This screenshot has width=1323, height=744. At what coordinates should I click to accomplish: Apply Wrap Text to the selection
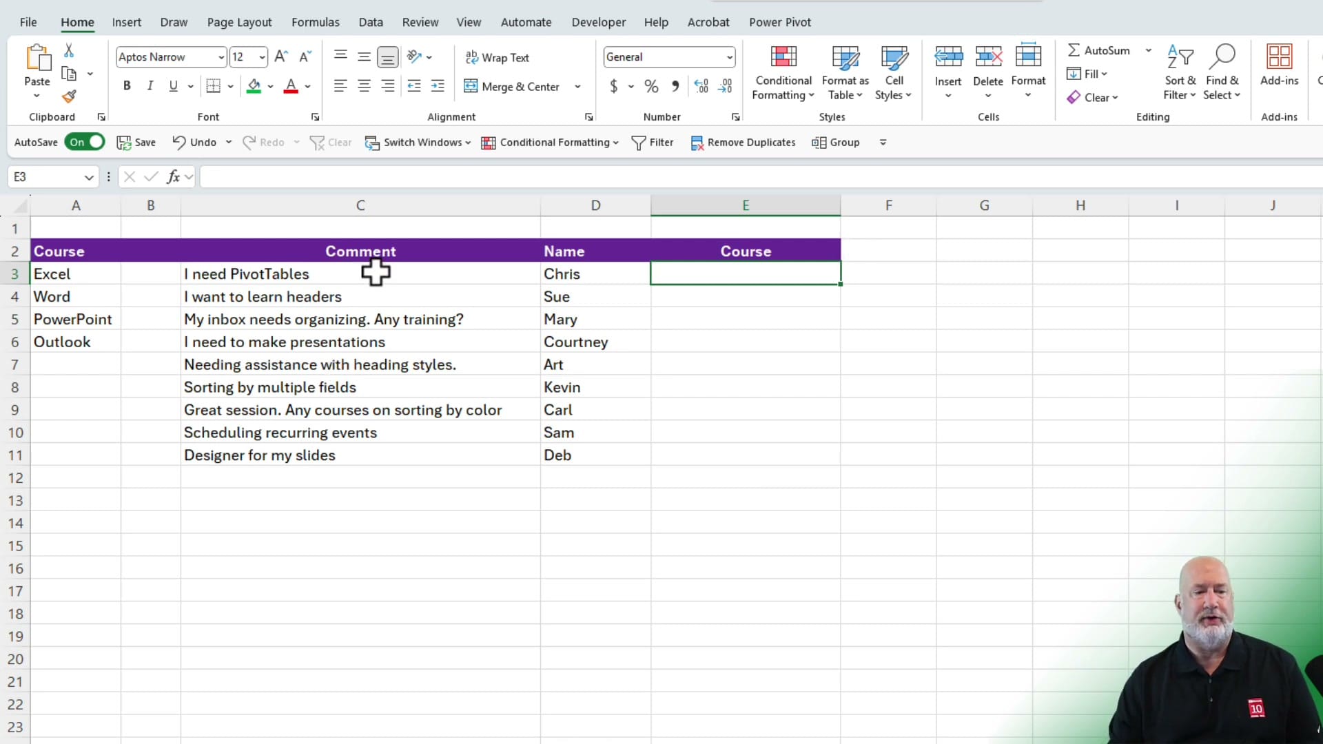tap(498, 57)
